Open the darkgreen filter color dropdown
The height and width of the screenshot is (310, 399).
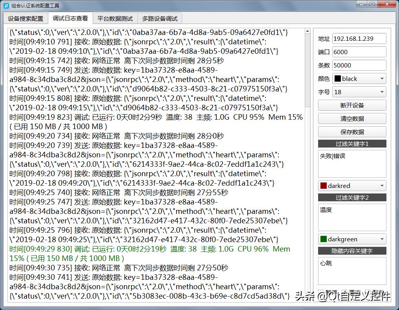click(383, 239)
